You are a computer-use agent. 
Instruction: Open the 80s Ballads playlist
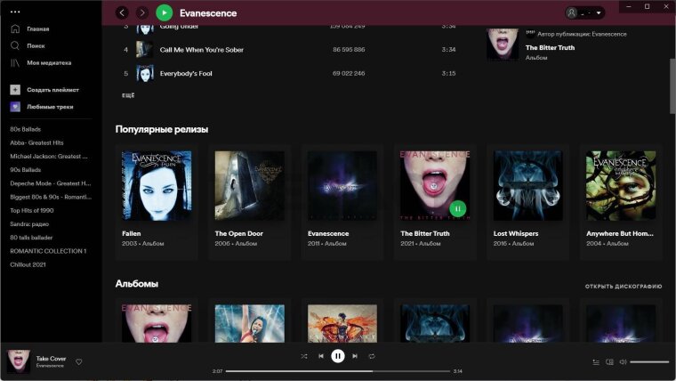26,129
